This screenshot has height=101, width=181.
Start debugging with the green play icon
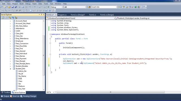(48, 7)
